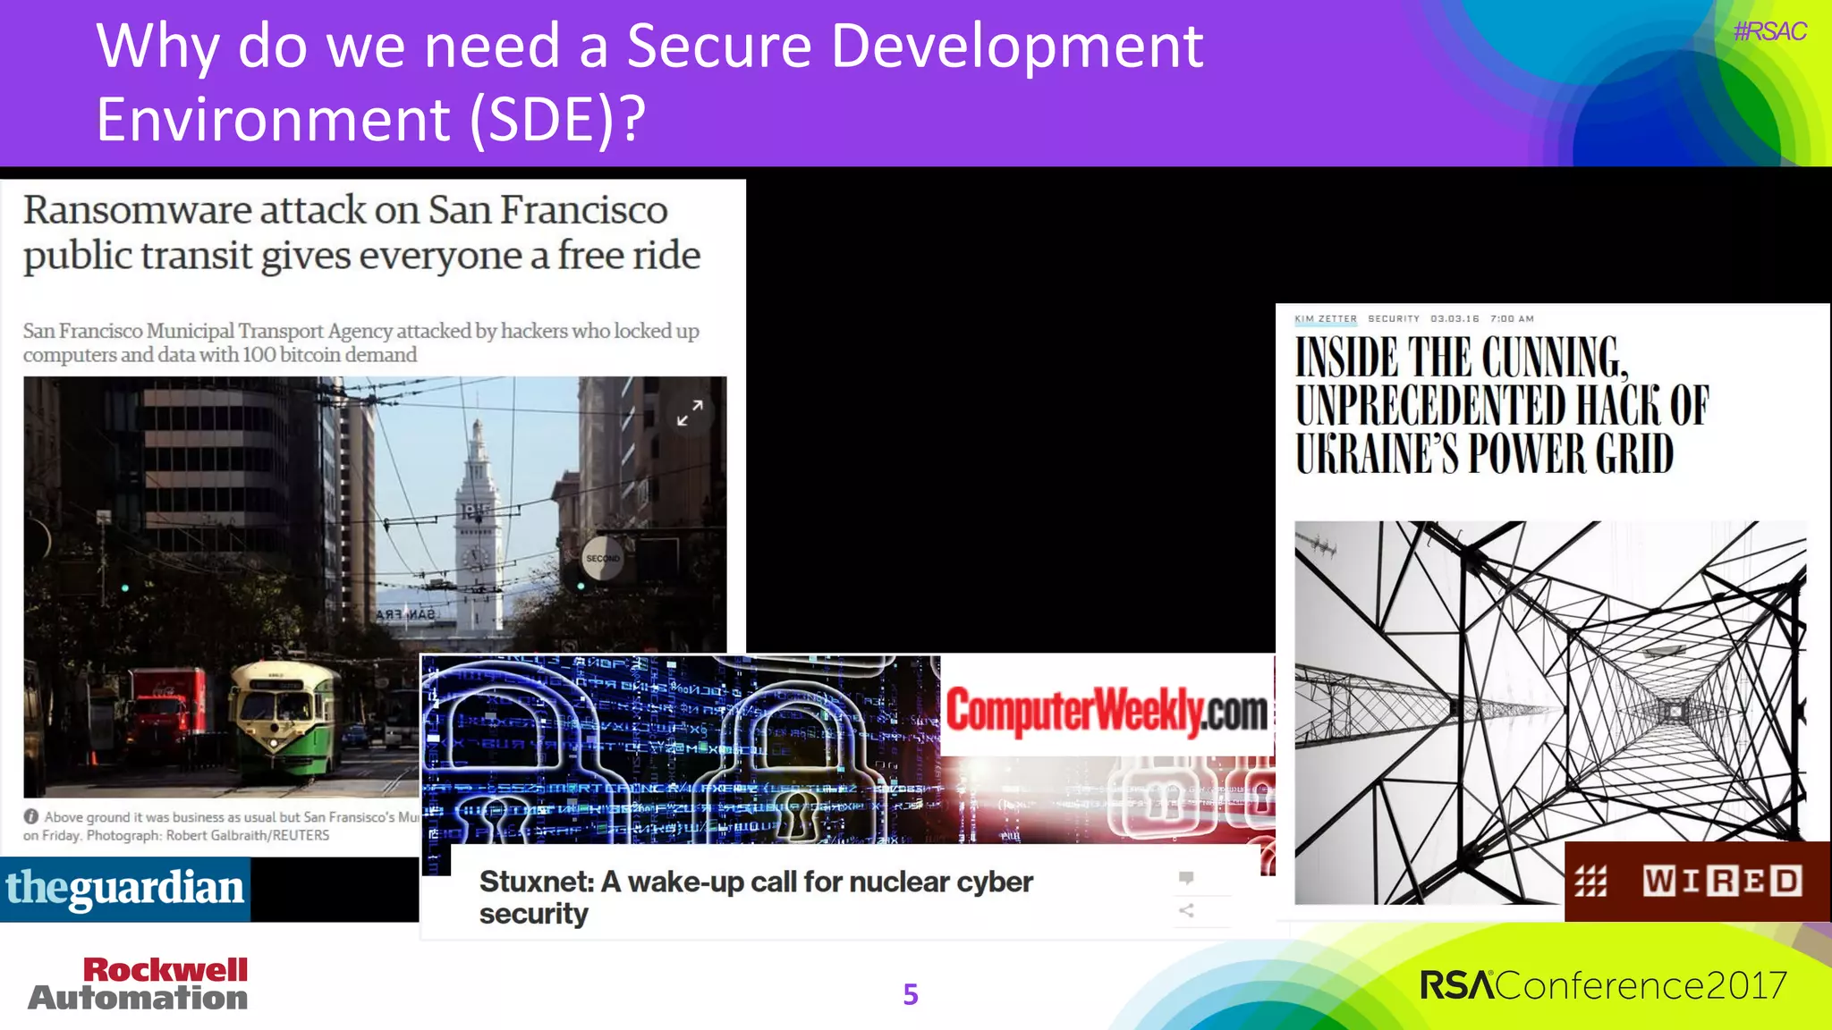Image resolution: width=1832 pixels, height=1030 pixels.
Task: Click the comment icon beside Stuxnet headline
Action: click(x=1186, y=877)
